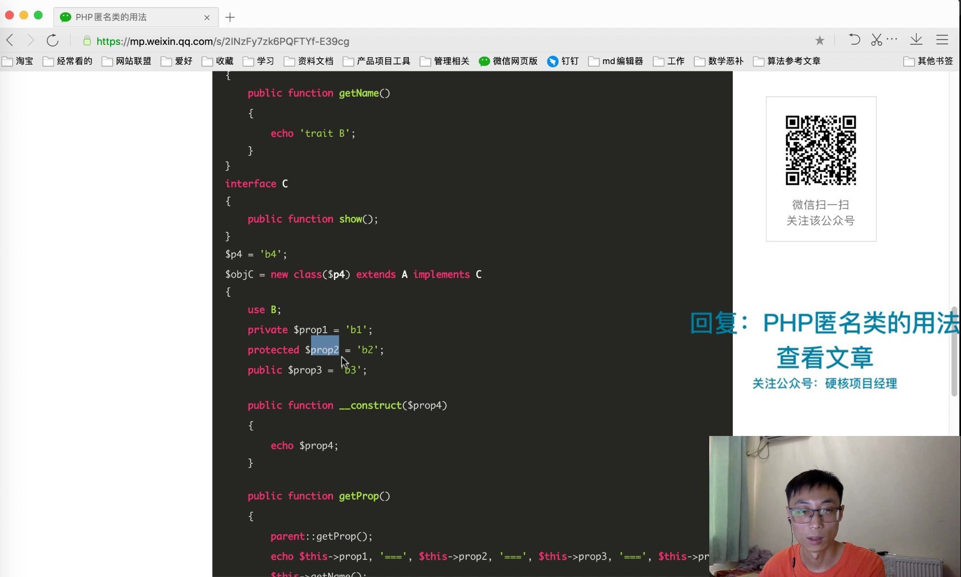This screenshot has width=961, height=577.
Task: Open the 其他书签 bookmark folder
Action: click(929, 61)
